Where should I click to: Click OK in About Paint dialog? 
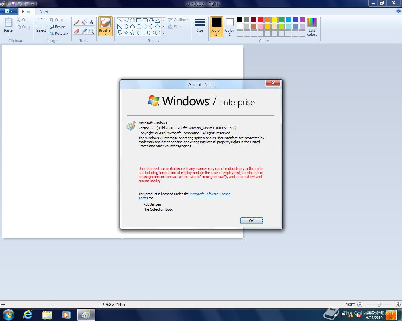(x=252, y=221)
